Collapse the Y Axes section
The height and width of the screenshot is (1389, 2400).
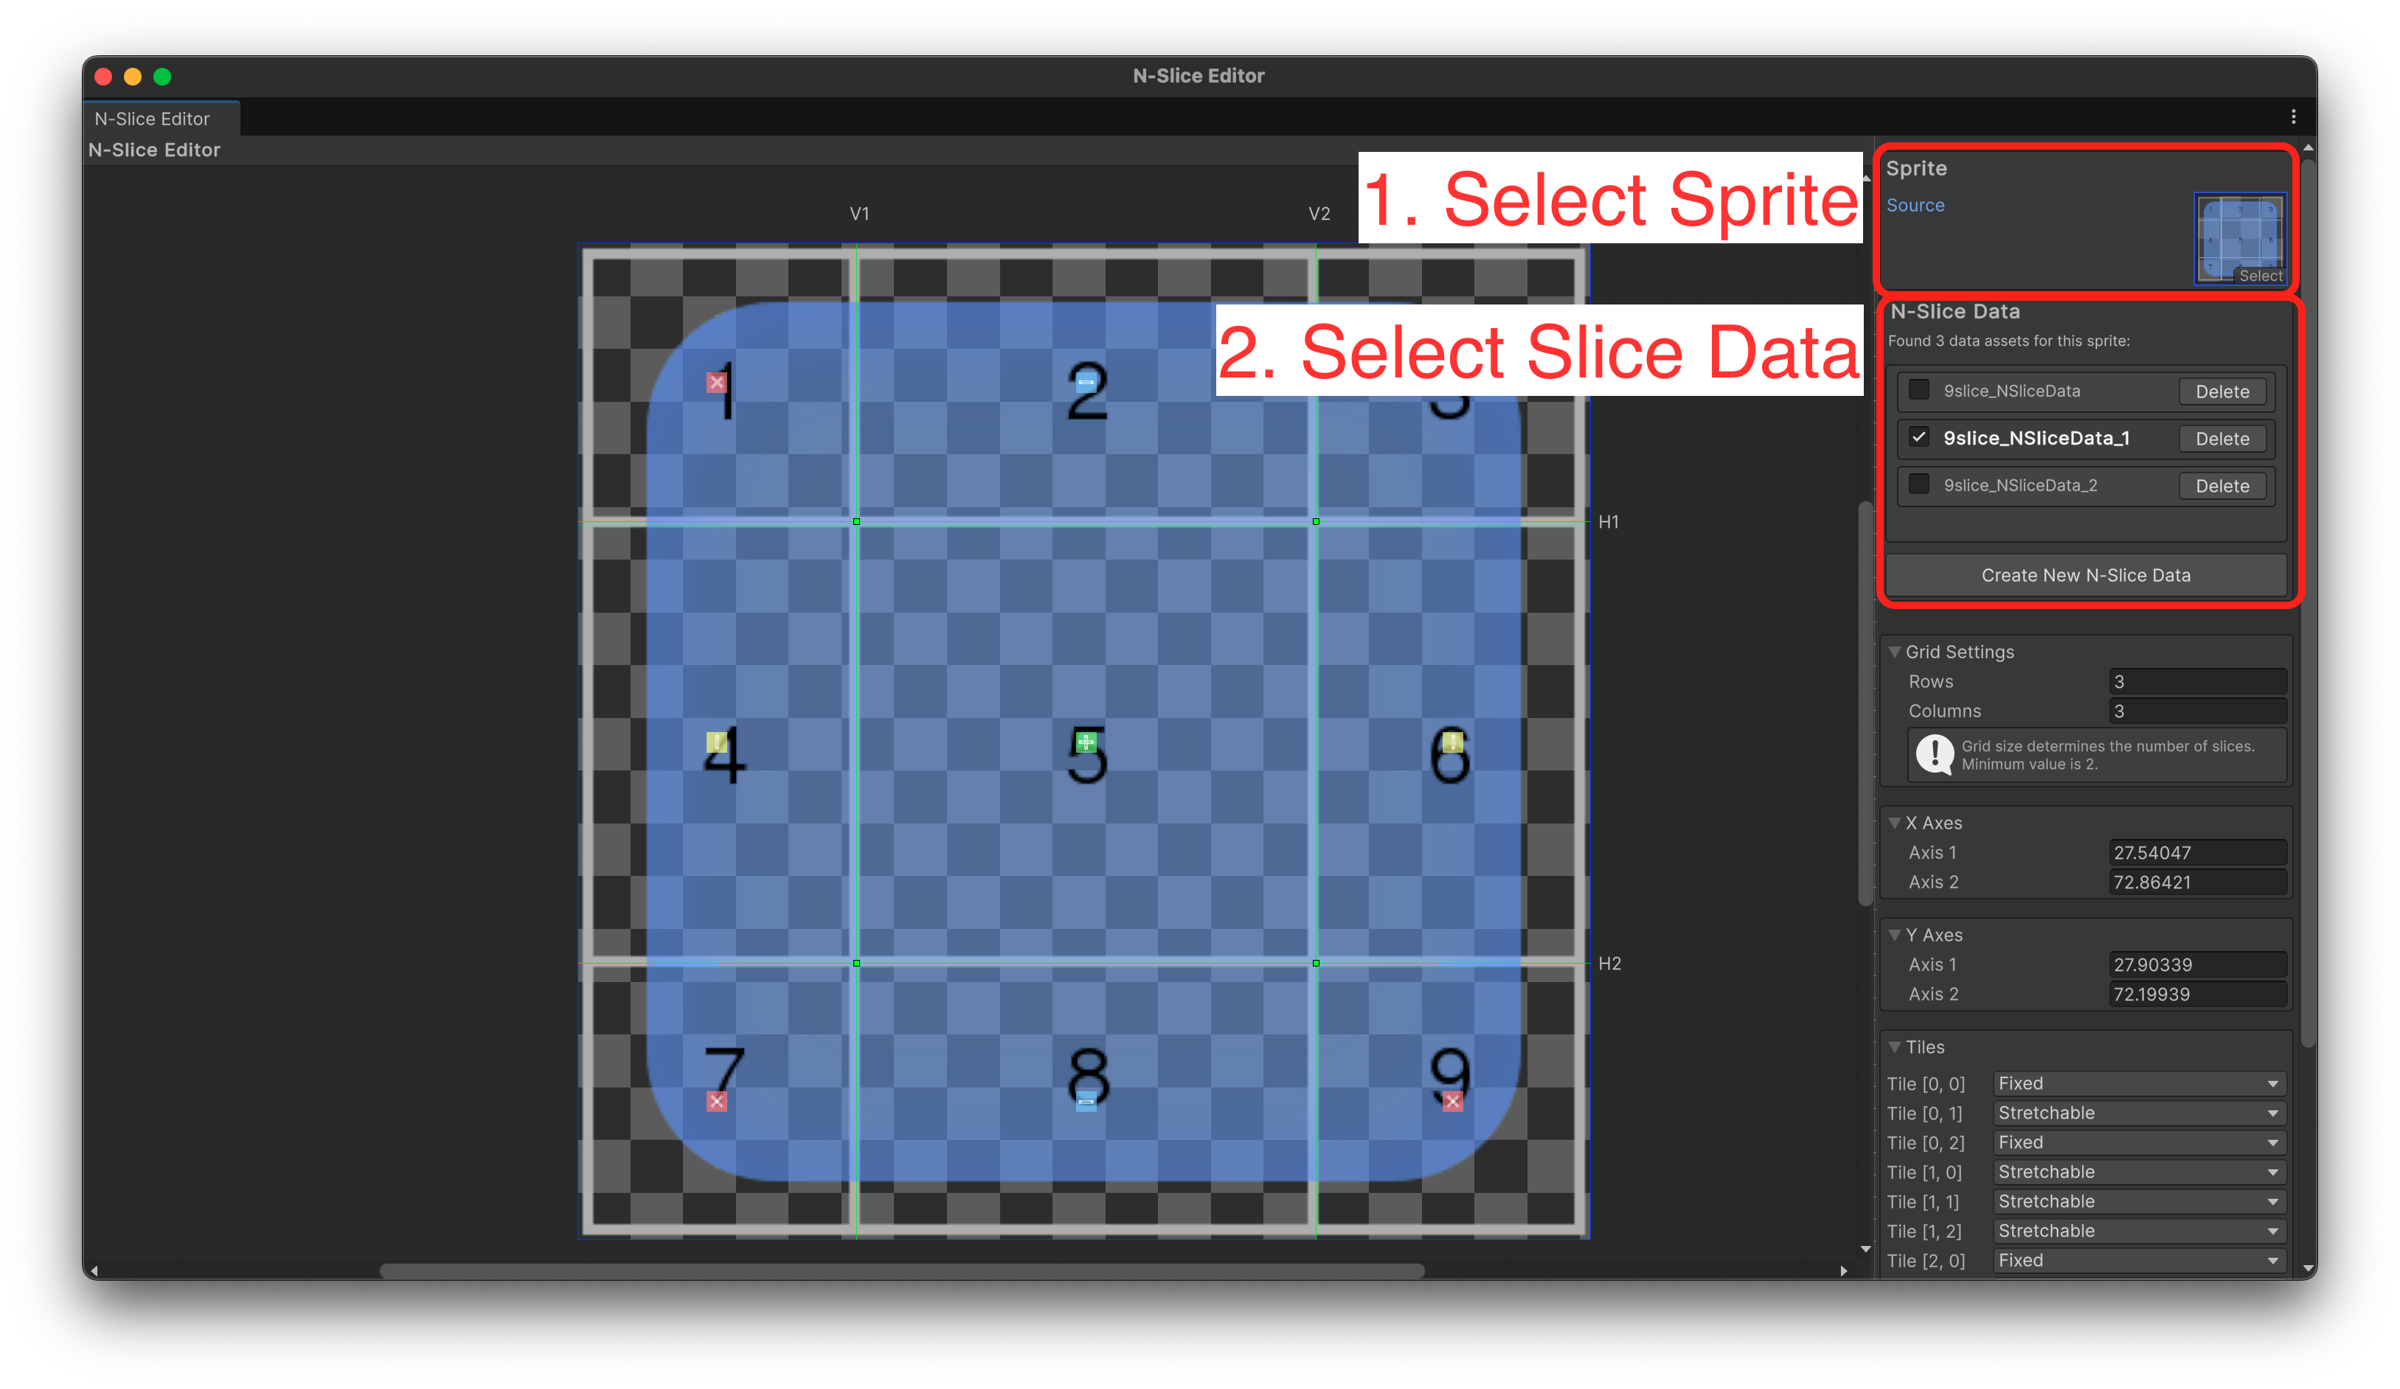pyautogui.click(x=1894, y=935)
